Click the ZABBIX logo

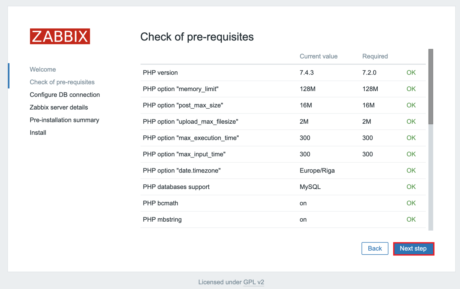point(60,36)
